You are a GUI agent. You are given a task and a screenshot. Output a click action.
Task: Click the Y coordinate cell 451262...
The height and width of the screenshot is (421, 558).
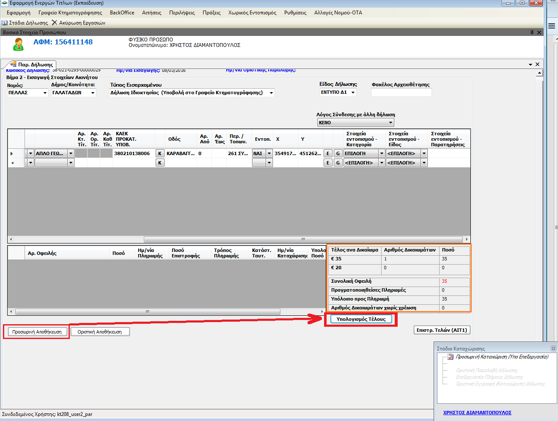[x=311, y=153]
